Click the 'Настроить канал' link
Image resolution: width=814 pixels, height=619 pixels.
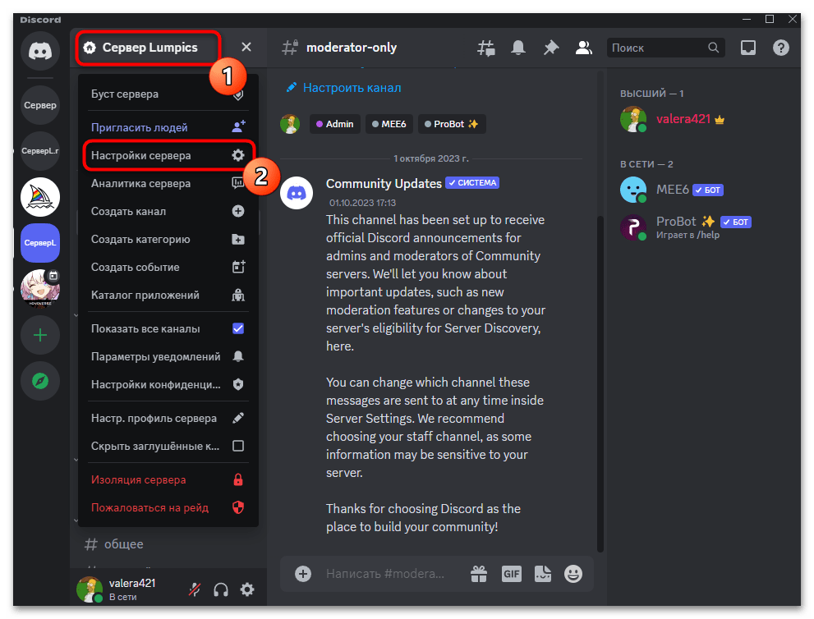coord(352,88)
